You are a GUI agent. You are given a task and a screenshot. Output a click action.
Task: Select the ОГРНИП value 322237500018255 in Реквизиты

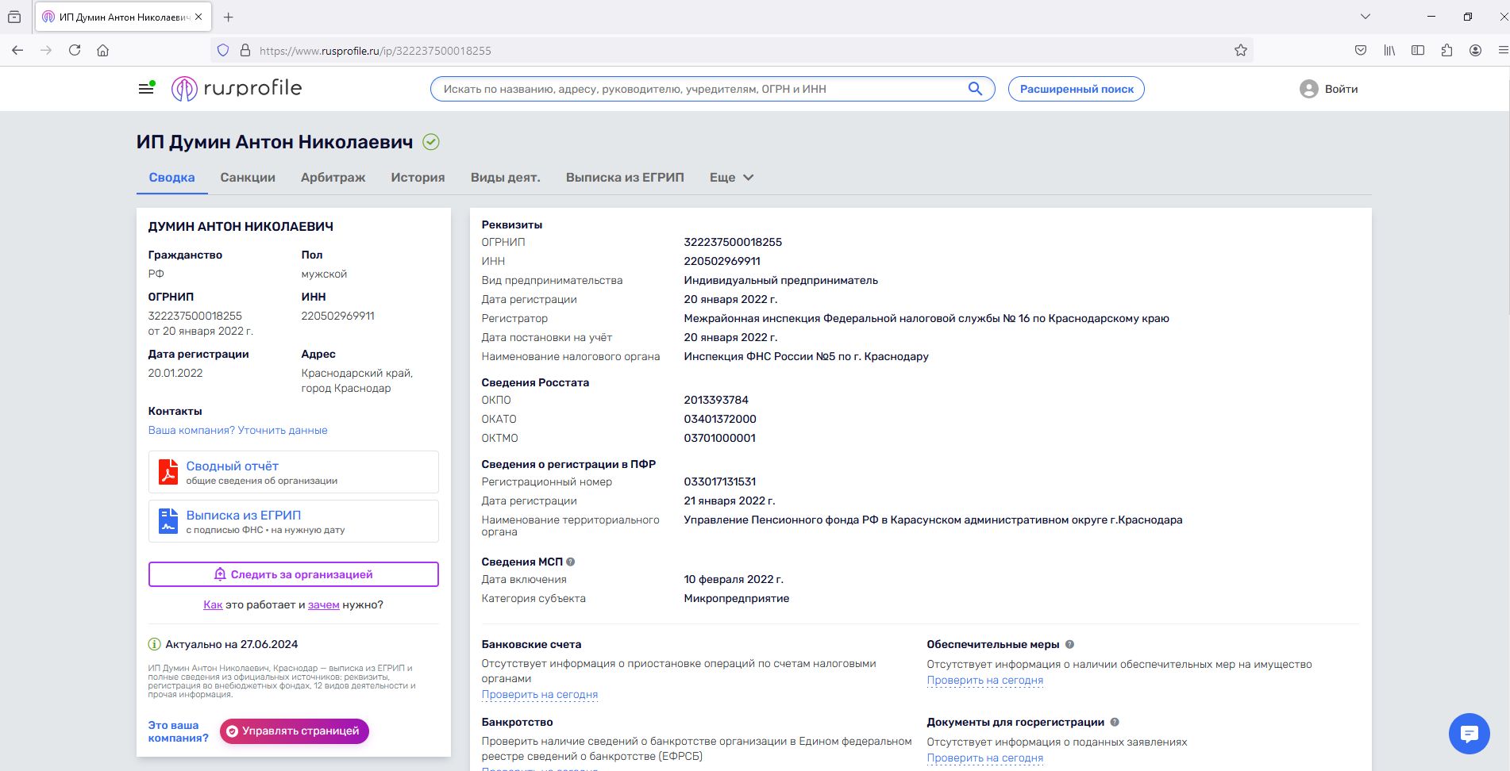point(733,242)
